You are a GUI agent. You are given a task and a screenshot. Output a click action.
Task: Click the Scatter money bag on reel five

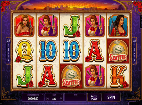(x=118, y=51)
